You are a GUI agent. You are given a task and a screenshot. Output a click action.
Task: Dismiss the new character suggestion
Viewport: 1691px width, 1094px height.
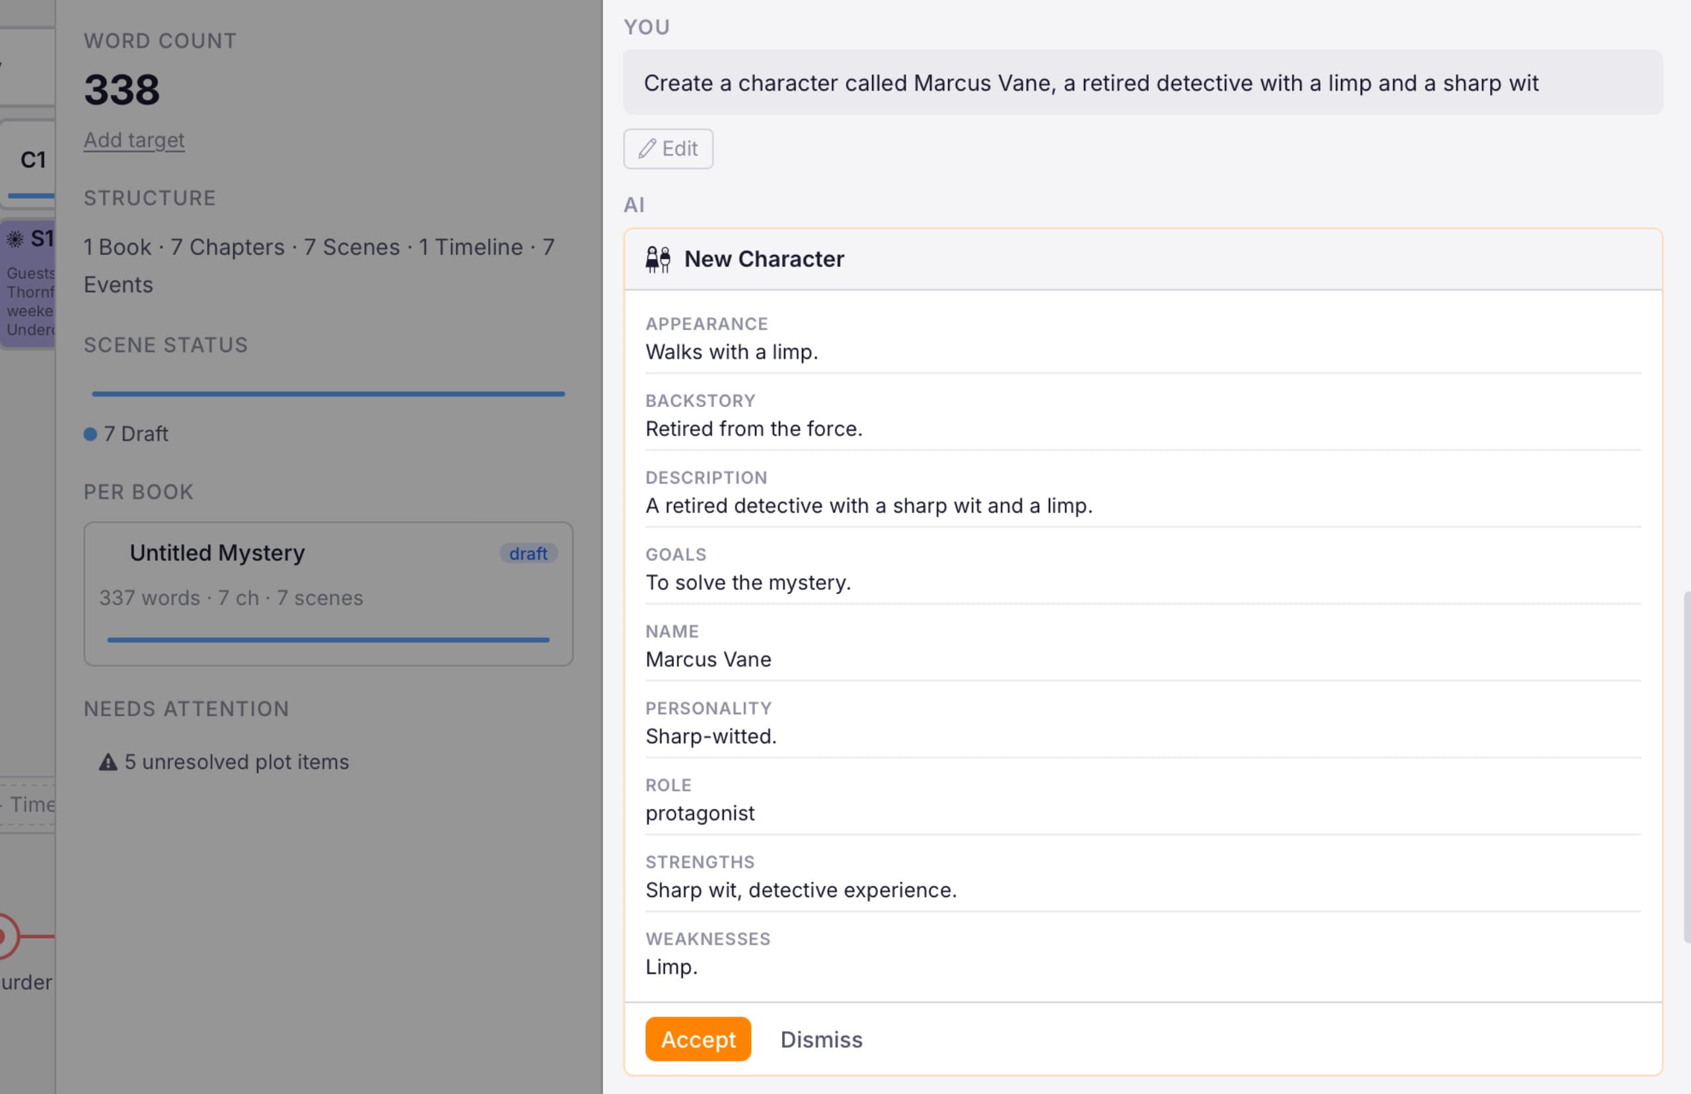821,1039
